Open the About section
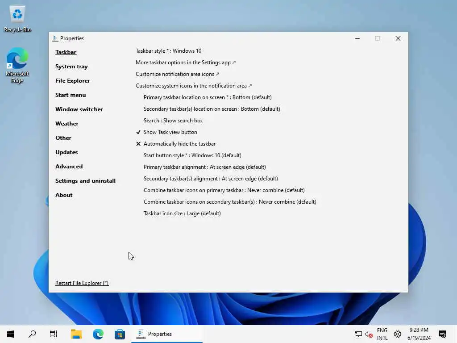 coord(64,195)
